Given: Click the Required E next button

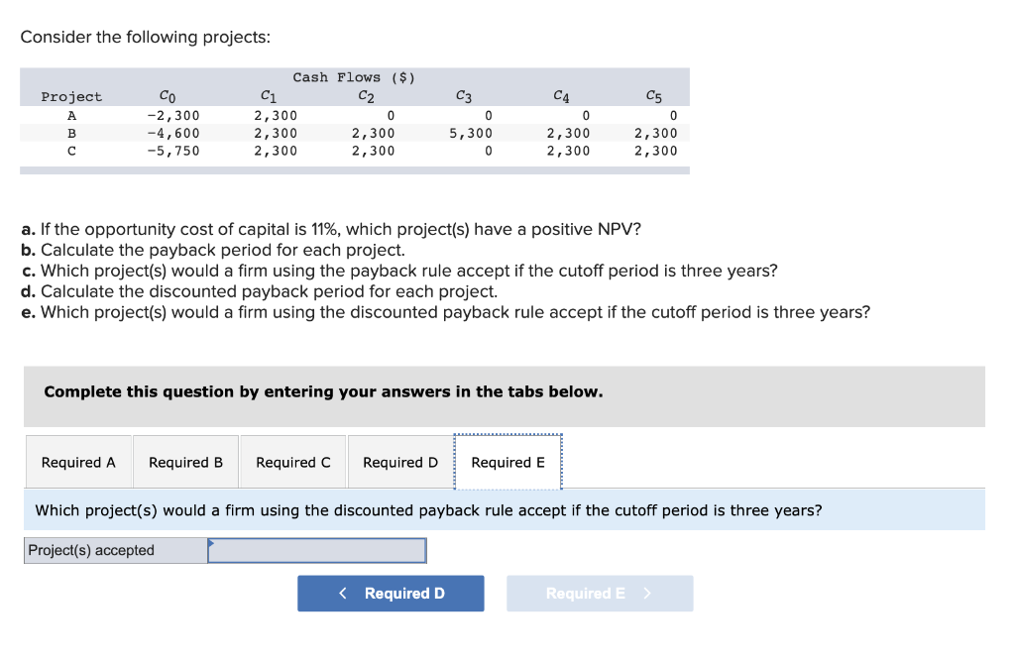Looking at the screenshot, I should point(600,593).
